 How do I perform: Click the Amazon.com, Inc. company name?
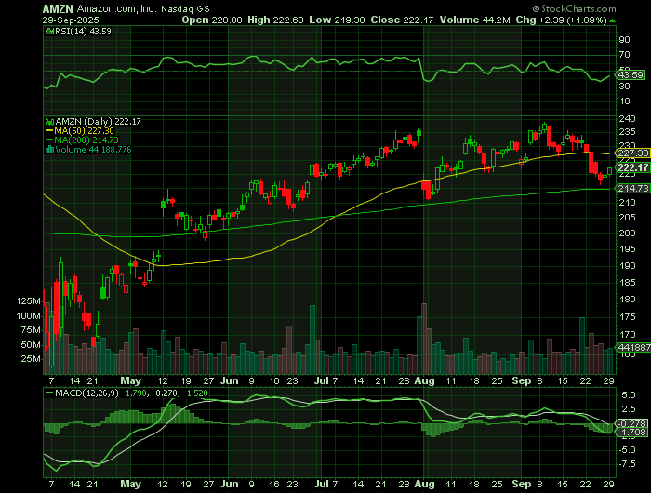pos(117,8)
